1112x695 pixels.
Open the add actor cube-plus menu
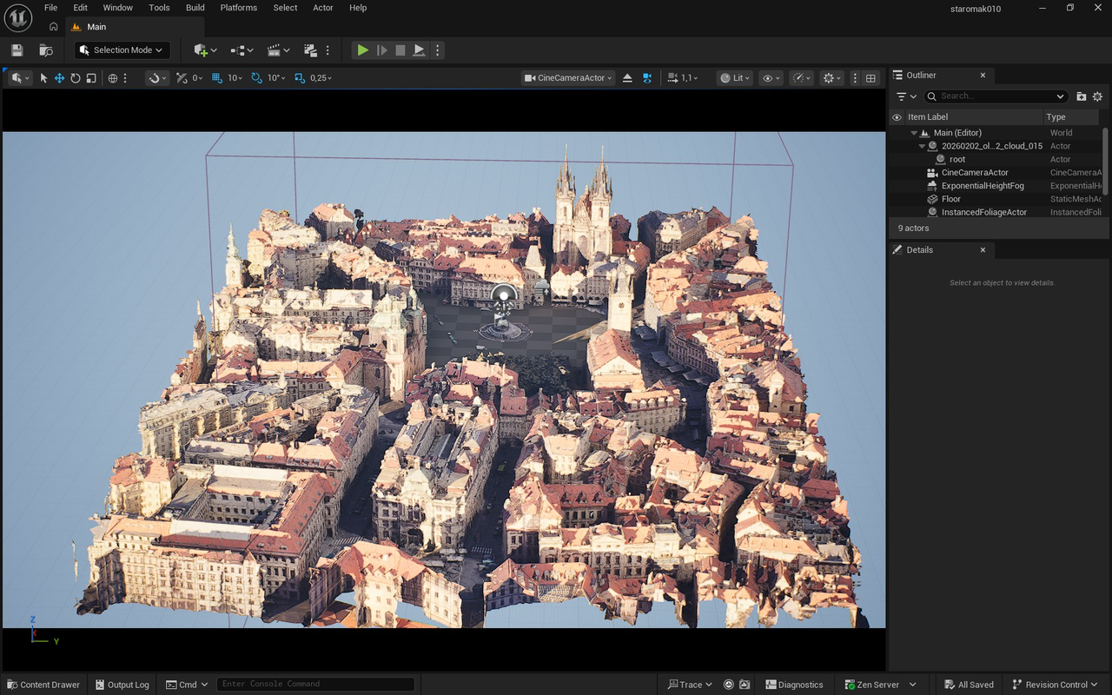coord(205,50)
